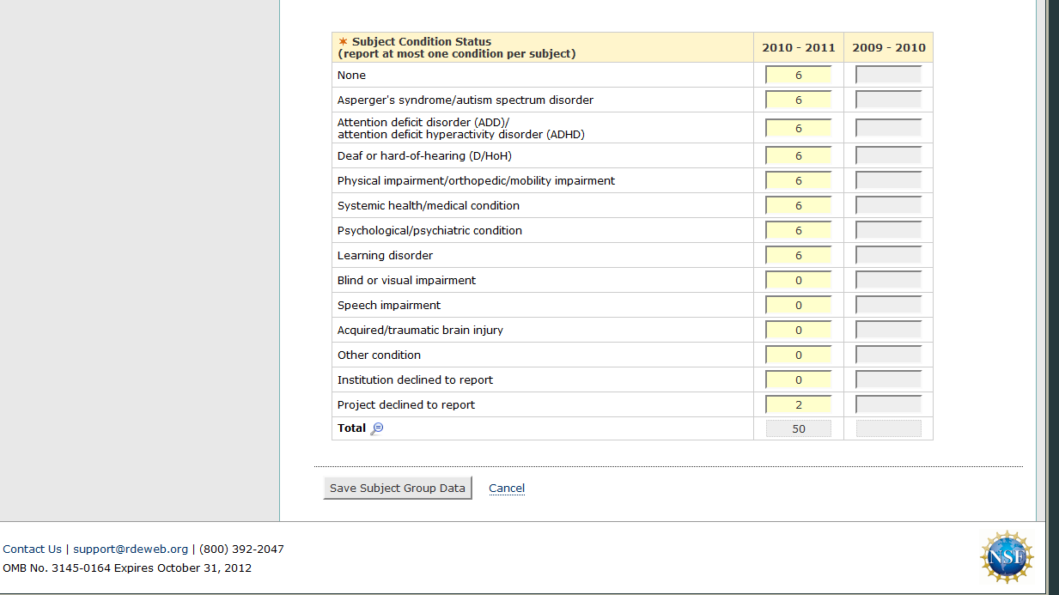1059x595 pixels.
Task: Click the NSF logo in footer
Action: 1006,556
